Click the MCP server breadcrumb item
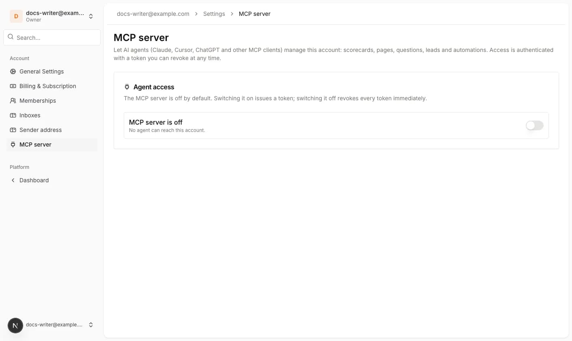 click(x=255, y=14)
